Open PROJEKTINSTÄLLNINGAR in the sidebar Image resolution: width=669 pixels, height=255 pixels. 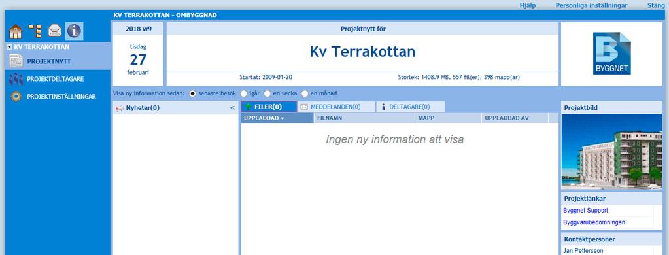click(x=61, y=96)
